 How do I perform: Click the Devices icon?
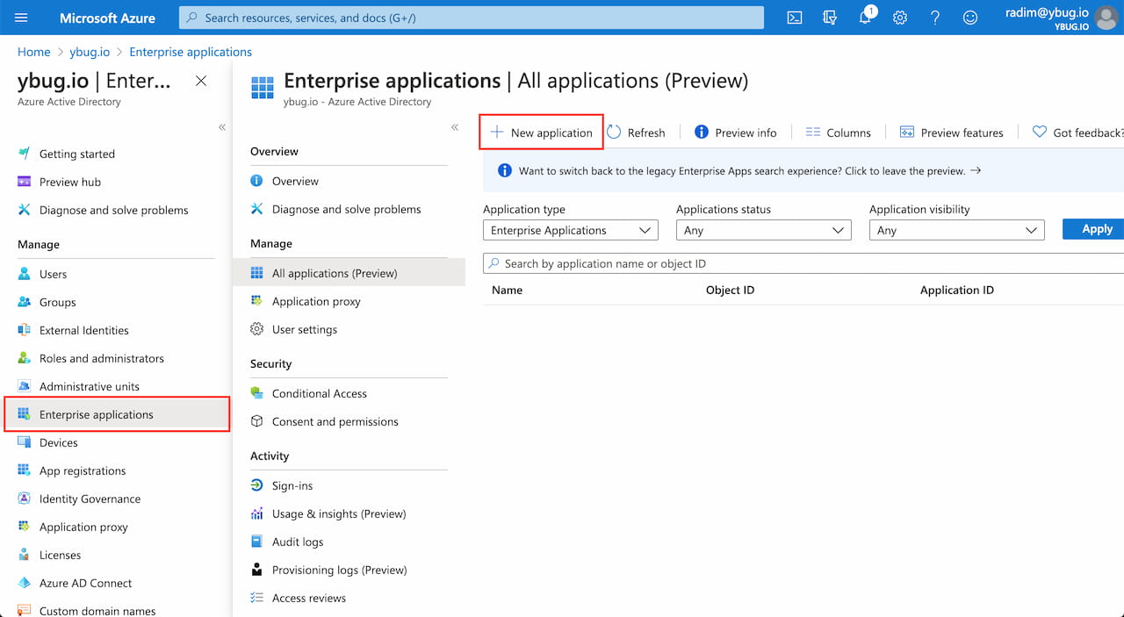(x=24, y=442)
